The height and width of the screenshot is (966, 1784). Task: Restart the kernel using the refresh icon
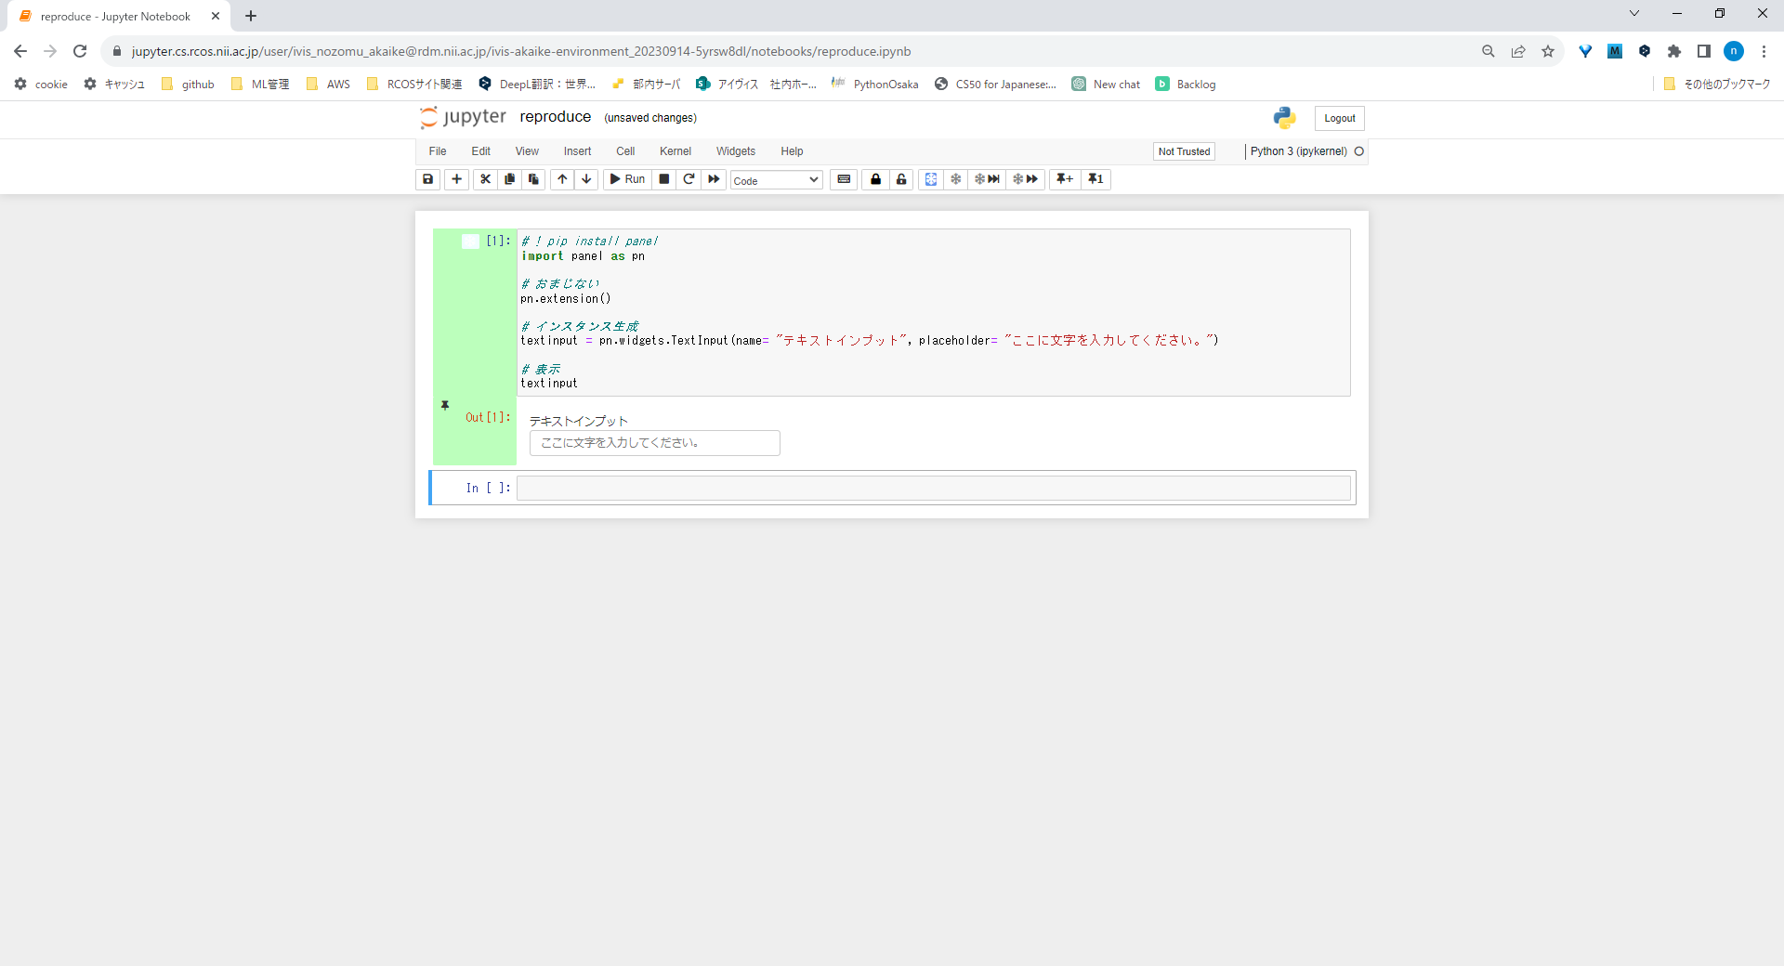pos(689,179)
